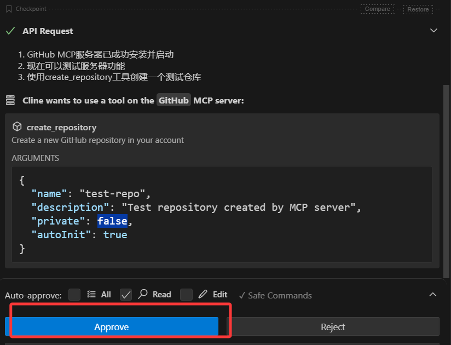Click the GitHub server name badge
Screen dimensions: 451x345
(174, 100)
